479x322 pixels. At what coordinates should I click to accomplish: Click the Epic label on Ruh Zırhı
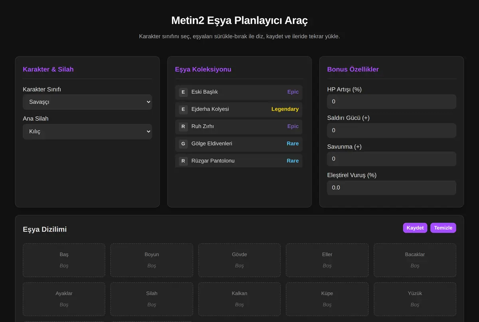[x=293, y=126]
